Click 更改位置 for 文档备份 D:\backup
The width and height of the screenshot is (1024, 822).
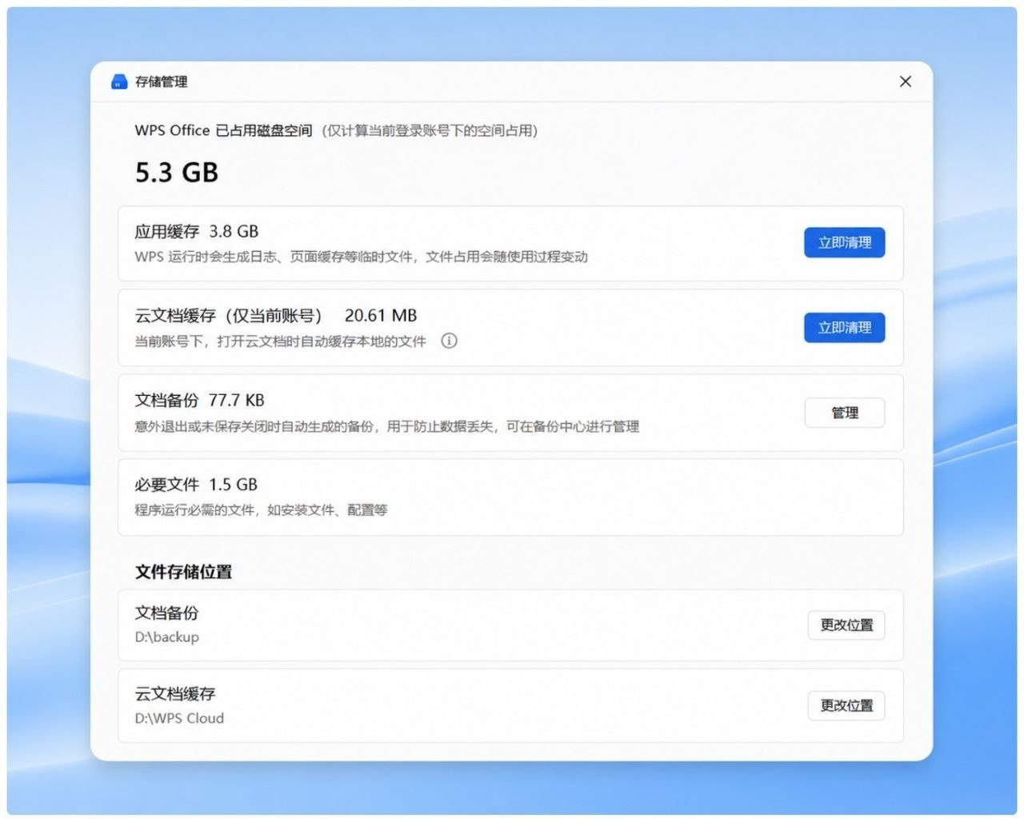point(846,625)
